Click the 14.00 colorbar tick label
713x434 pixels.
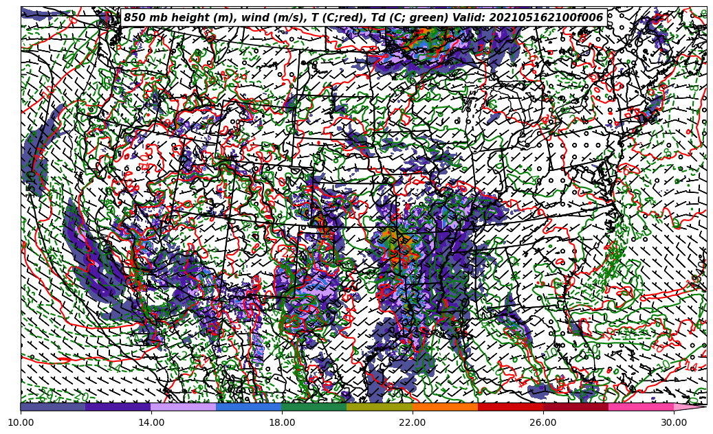151,422
